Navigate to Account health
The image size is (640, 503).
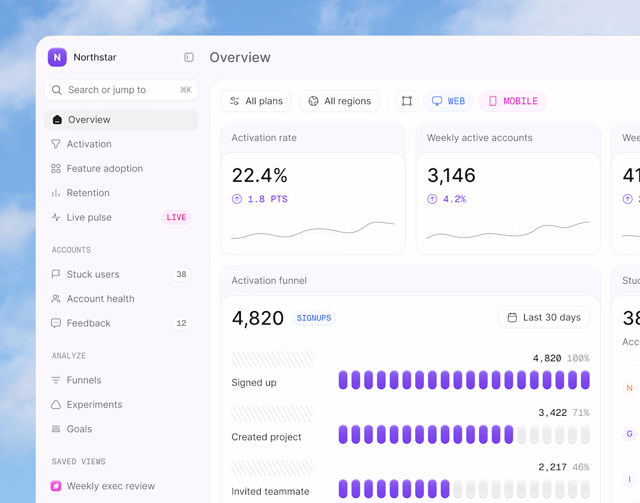pyautogui.click(x=121, y=299)
